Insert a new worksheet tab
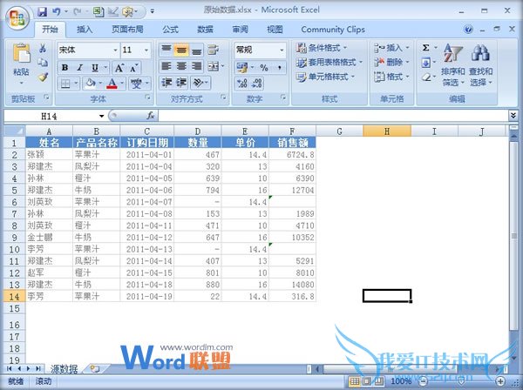The width and height of the screenshot is (523, 390). [x=95, y=368]
